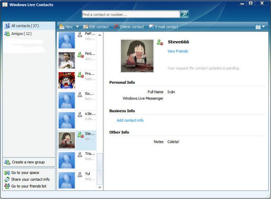The image size is (271, 199).
Task: Maximize the Windows Live Contacts window
Action: click(x=250, y=3)
